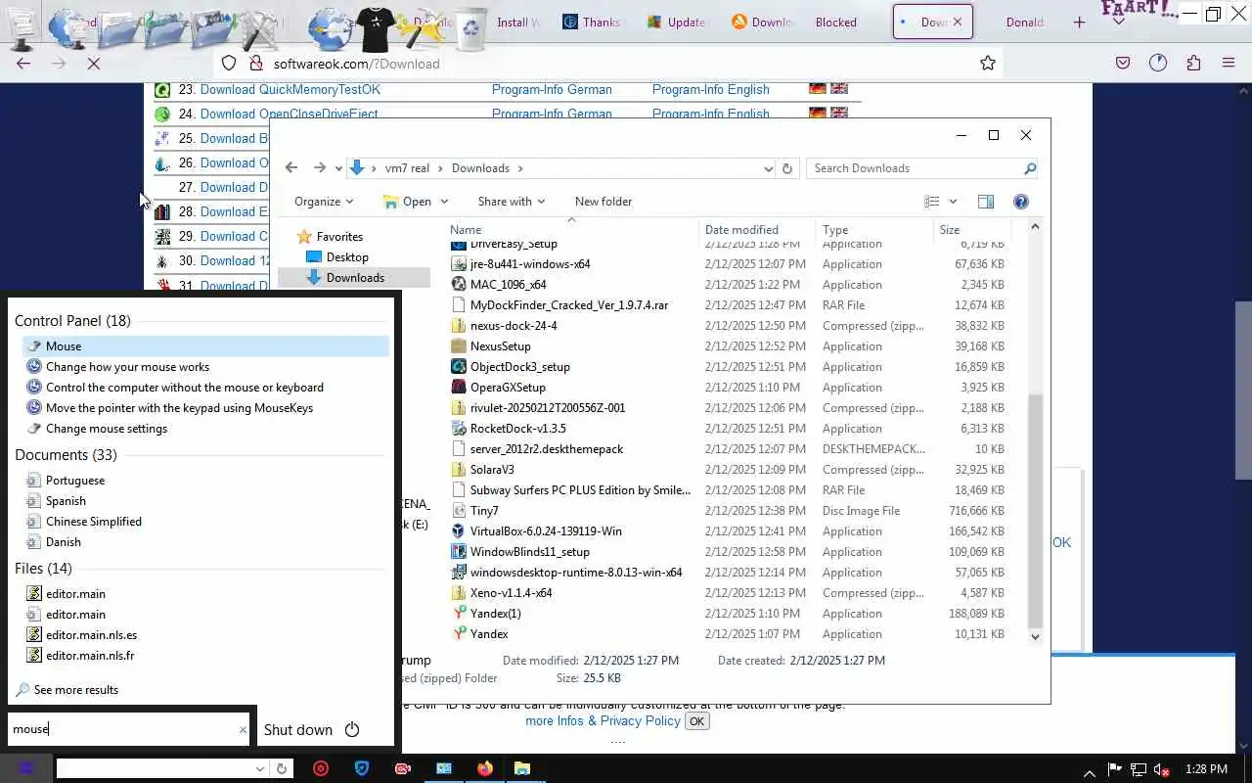Click See more results

click(x=76, y=690)
